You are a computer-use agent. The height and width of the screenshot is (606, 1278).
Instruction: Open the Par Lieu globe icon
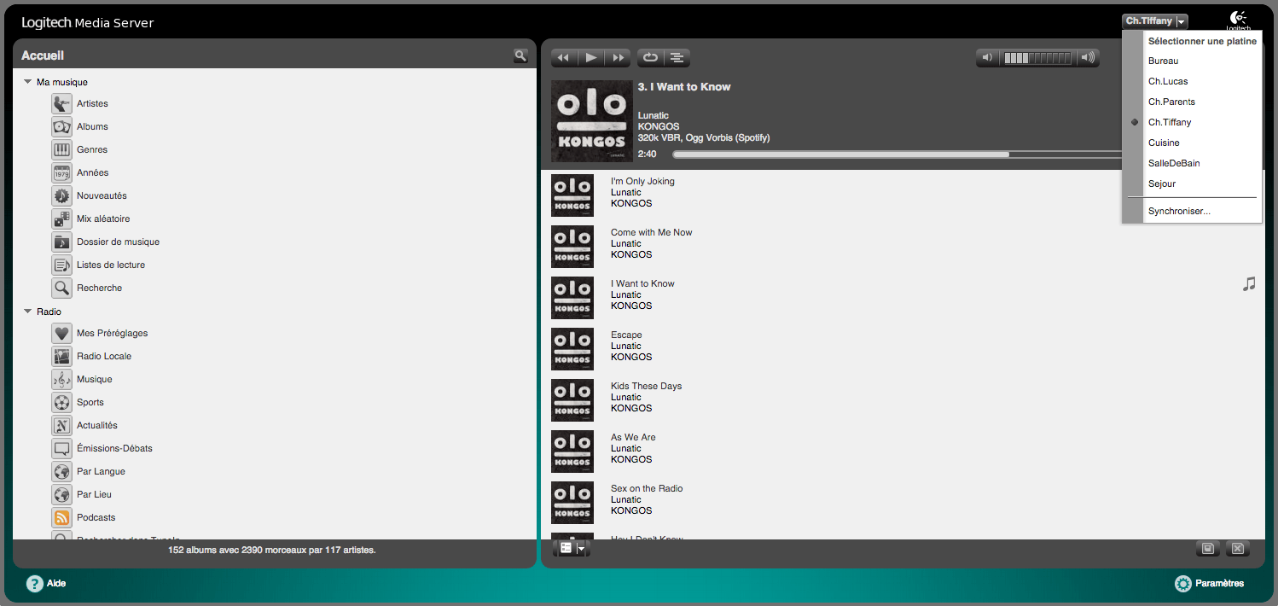pyautogui.click(x=61, y=494)
